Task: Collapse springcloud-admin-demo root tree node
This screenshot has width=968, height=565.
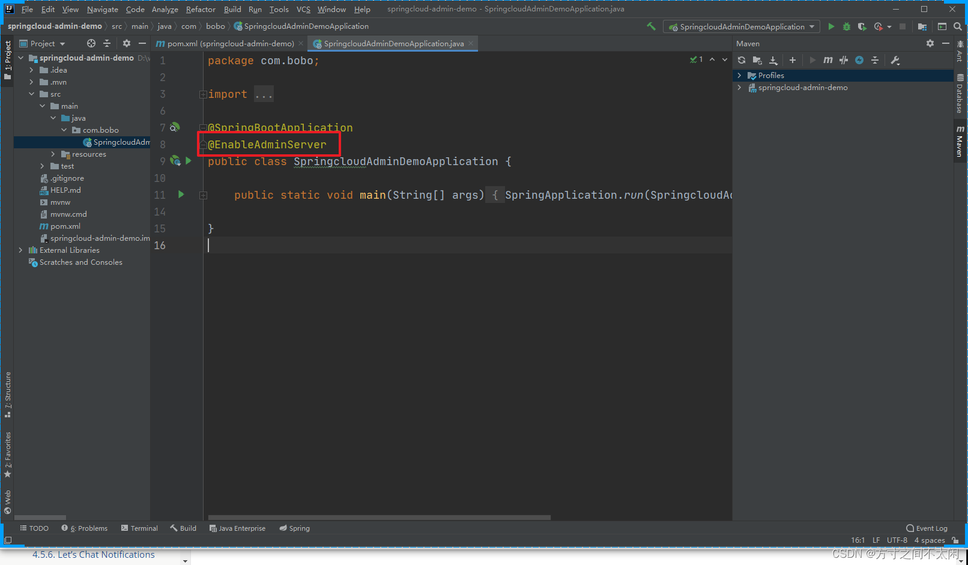Action: click(21, 58)
